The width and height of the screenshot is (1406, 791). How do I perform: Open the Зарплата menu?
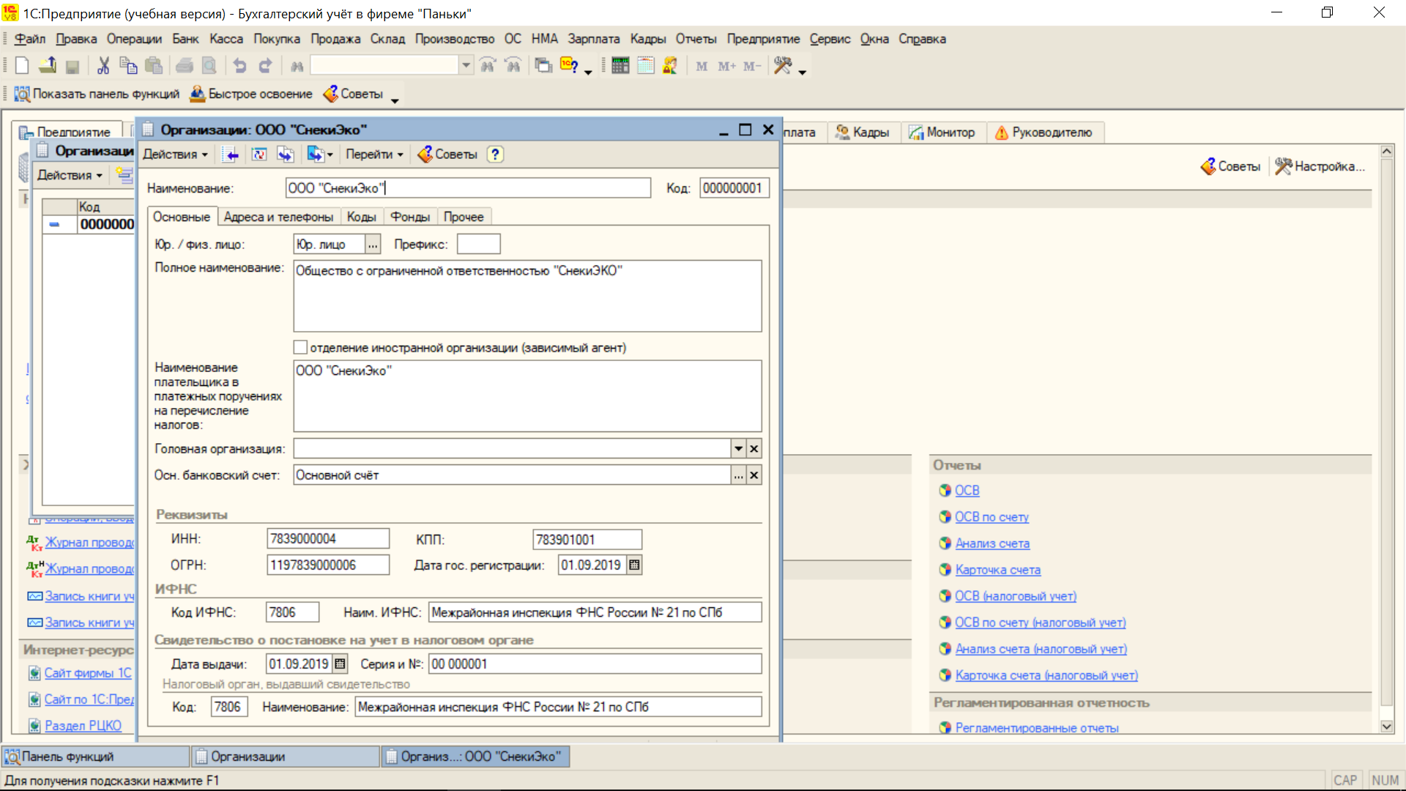point(593,39)
